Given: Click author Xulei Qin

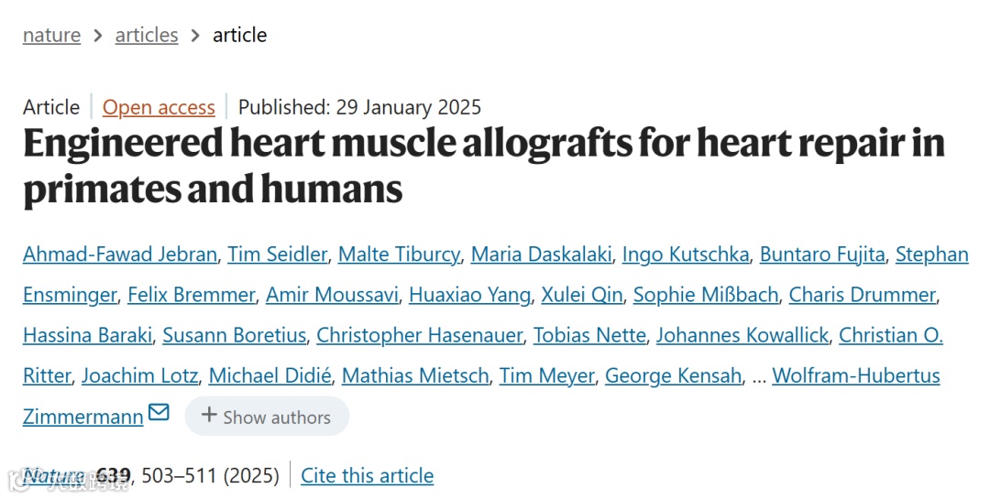Looking at the screenshot, I should 581,295.
